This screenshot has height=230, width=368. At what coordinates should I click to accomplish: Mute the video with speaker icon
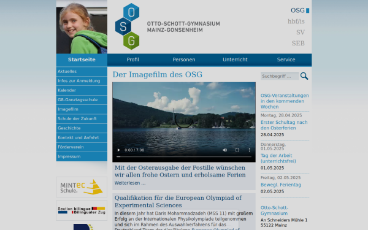point(225,150)
